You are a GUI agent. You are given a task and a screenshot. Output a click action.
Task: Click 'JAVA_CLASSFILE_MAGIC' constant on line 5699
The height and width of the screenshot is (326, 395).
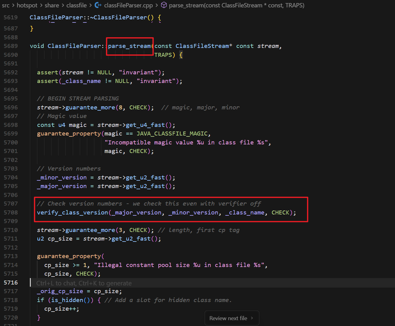(172, 134)
